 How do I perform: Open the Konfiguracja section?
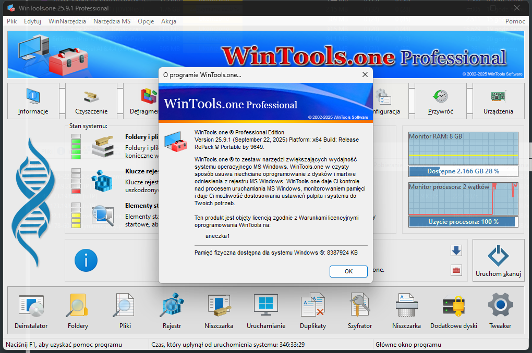point(391,101)
